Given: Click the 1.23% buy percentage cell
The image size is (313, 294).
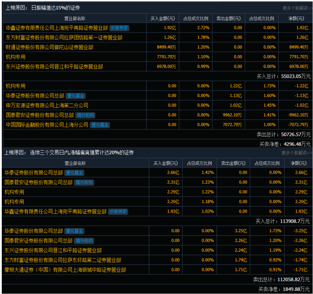Looking at the screenshot, I should pos(207,182).
